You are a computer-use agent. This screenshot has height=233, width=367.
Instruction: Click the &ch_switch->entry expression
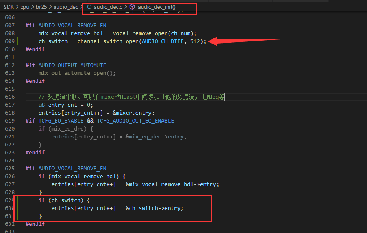[154, 208]
